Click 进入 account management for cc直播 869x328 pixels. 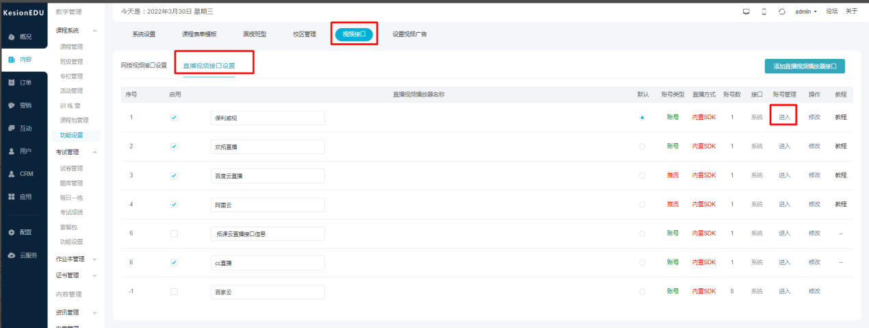(x=784, y=262)
